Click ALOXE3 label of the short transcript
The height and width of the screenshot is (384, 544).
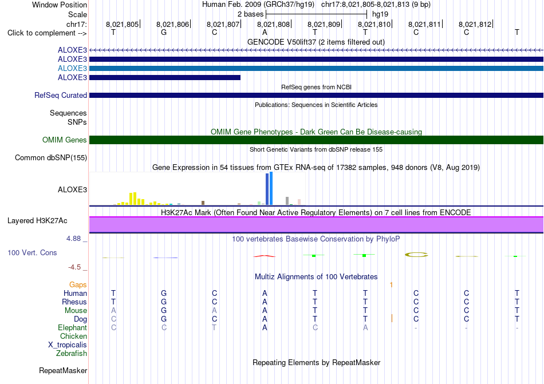[x=72, y=77]
